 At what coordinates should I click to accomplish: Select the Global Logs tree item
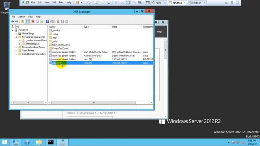coord(28,33)
